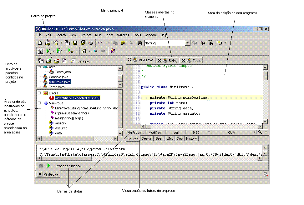The width and height of the screenshot is (304, 205).
Task: Click Add to Project folder icon
Action: [49, 61]
